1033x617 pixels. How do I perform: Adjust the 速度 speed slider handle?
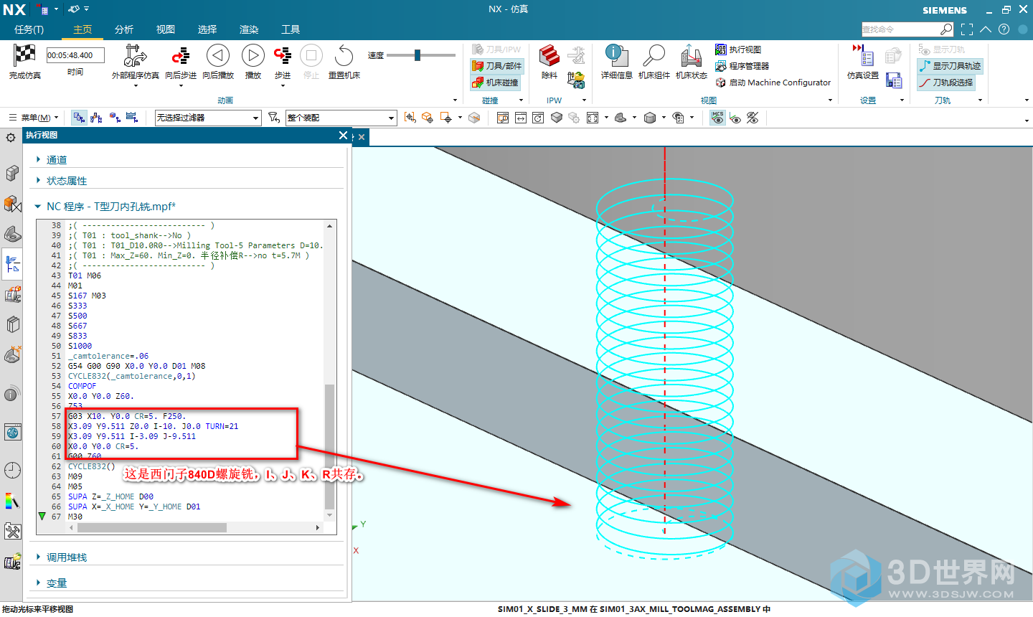[x=417, y=55]
